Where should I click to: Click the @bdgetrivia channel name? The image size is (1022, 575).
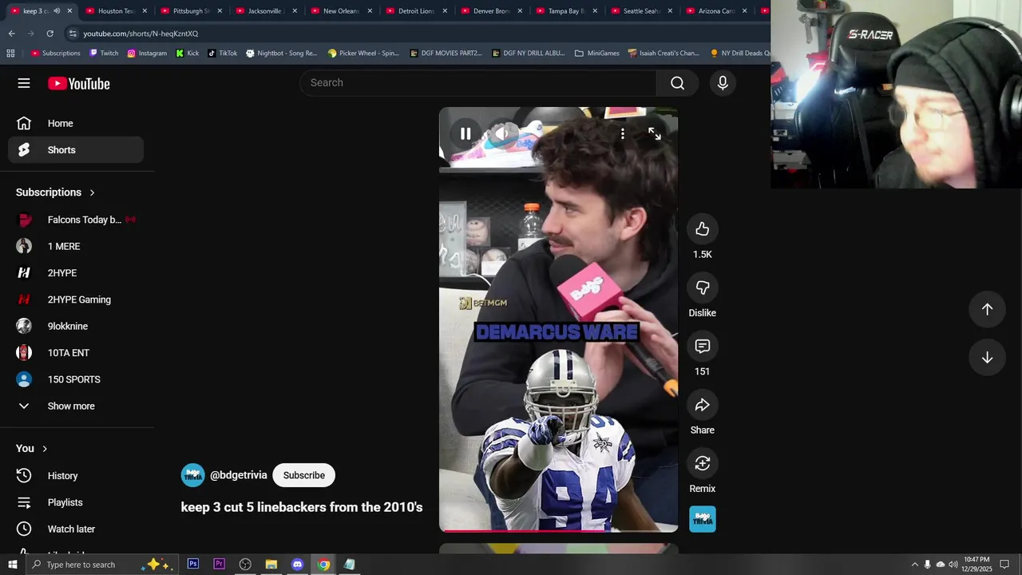tap(238, 475)
